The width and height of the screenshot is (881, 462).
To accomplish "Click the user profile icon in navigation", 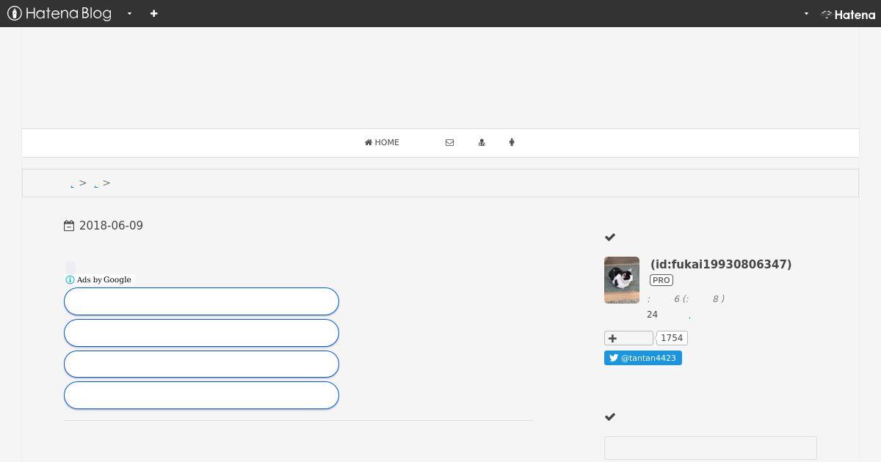I will pos(482,142).
